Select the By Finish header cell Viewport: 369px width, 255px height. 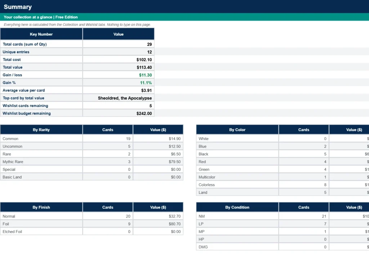click(x=41, y=207)
